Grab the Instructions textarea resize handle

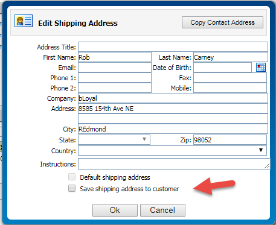coord(267,166)
